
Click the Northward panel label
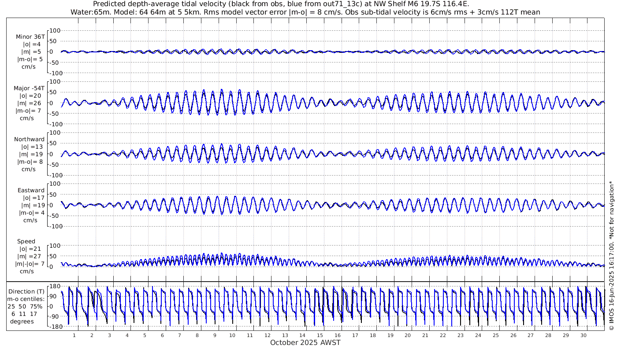point(29,139)
